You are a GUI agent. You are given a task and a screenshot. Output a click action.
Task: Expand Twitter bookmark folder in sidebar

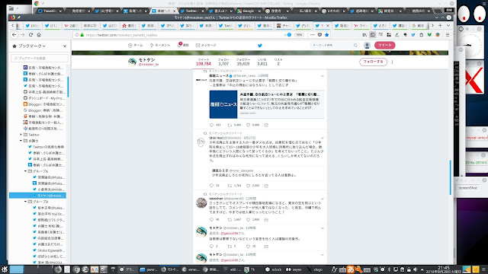click(21, 135)
